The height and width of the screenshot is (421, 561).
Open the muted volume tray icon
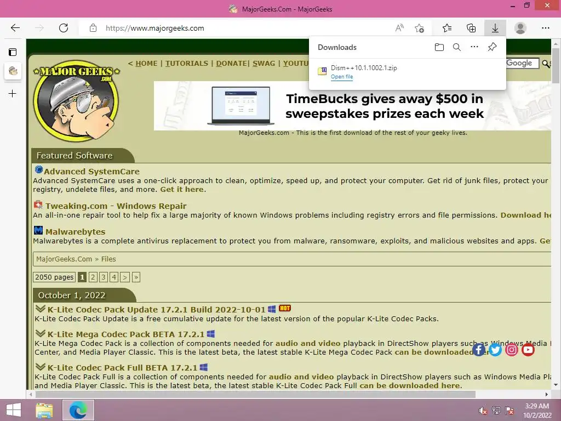(483, 411)
